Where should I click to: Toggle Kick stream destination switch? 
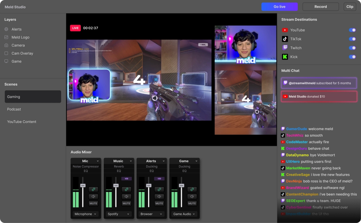(352, 57)
